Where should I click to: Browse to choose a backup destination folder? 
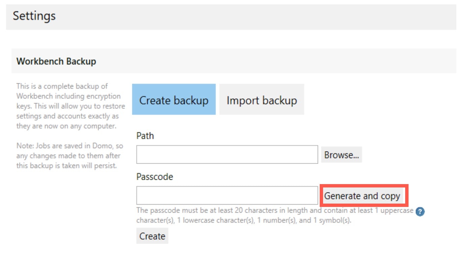(342, 155)
